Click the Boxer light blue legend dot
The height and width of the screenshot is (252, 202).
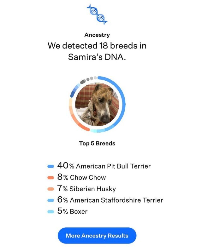click(x=50, y=211)
